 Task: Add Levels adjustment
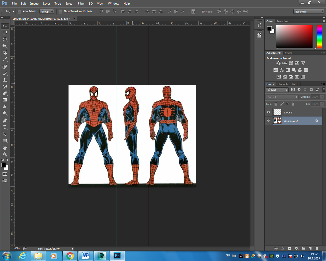coord(284,63)
